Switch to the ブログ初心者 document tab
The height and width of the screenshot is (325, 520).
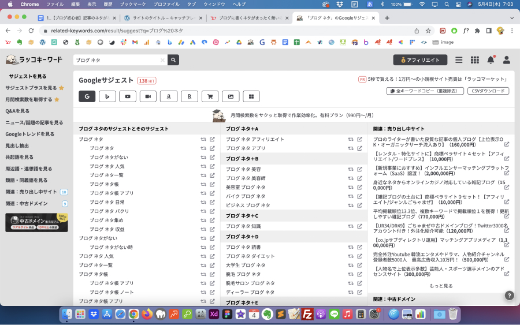coord(77,18)
